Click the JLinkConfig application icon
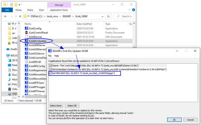 [26, 28]
